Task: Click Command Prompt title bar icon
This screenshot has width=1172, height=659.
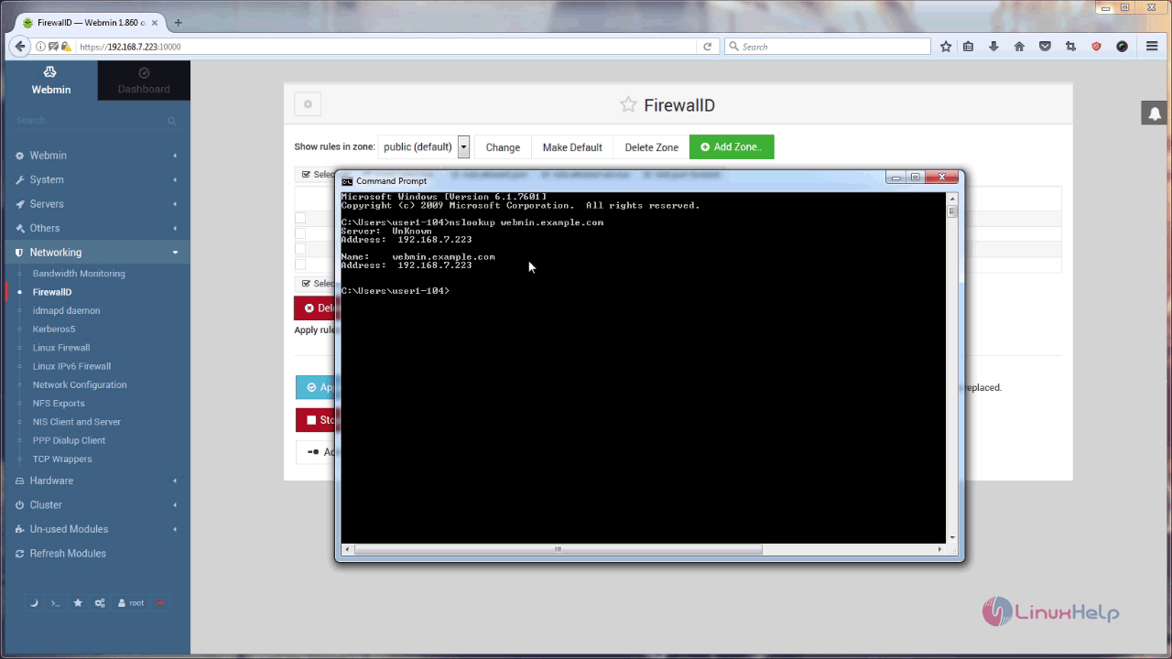Action: [347, 181]
